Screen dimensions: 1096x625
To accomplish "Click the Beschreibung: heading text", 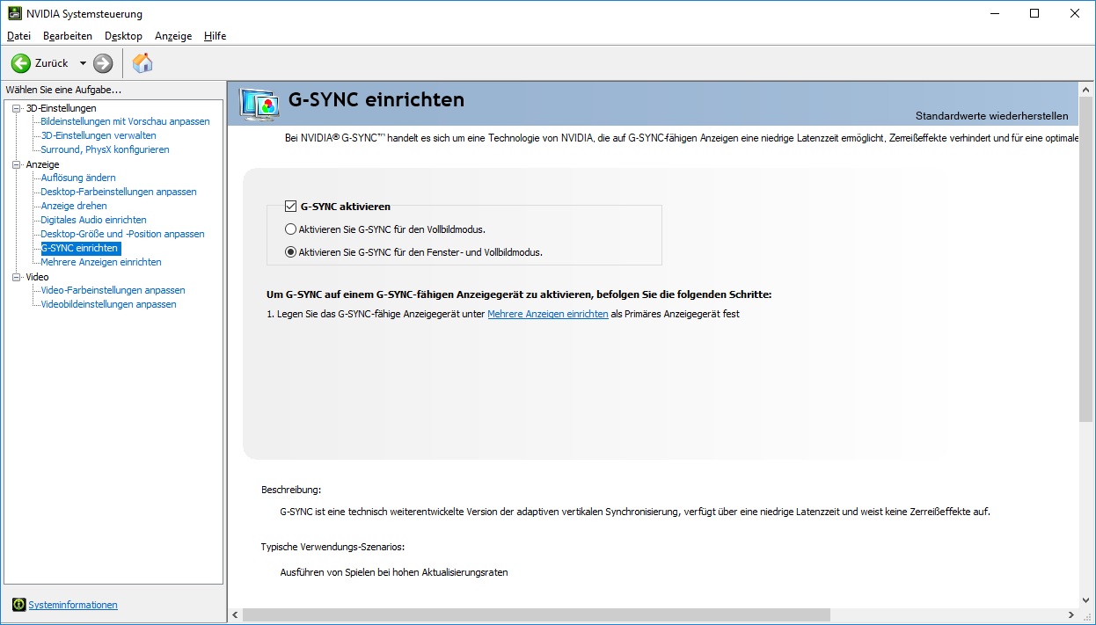I will click(291, 490).
